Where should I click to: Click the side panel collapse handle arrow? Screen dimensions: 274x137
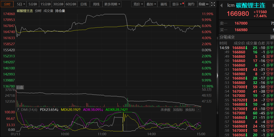tap(217, 75)
